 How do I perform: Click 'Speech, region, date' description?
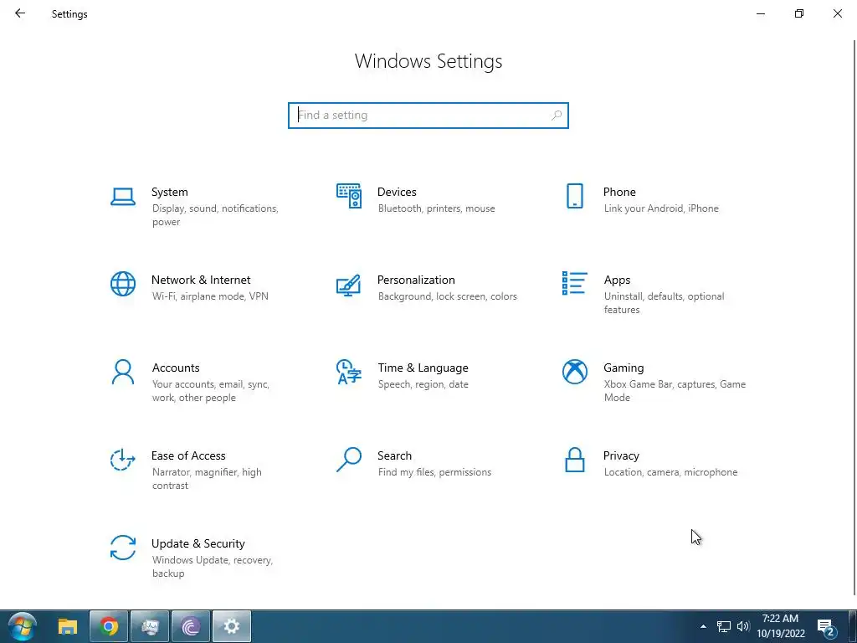point(423,384)
